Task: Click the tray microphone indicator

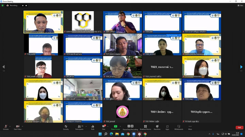Action: click(x=213, y=134)
